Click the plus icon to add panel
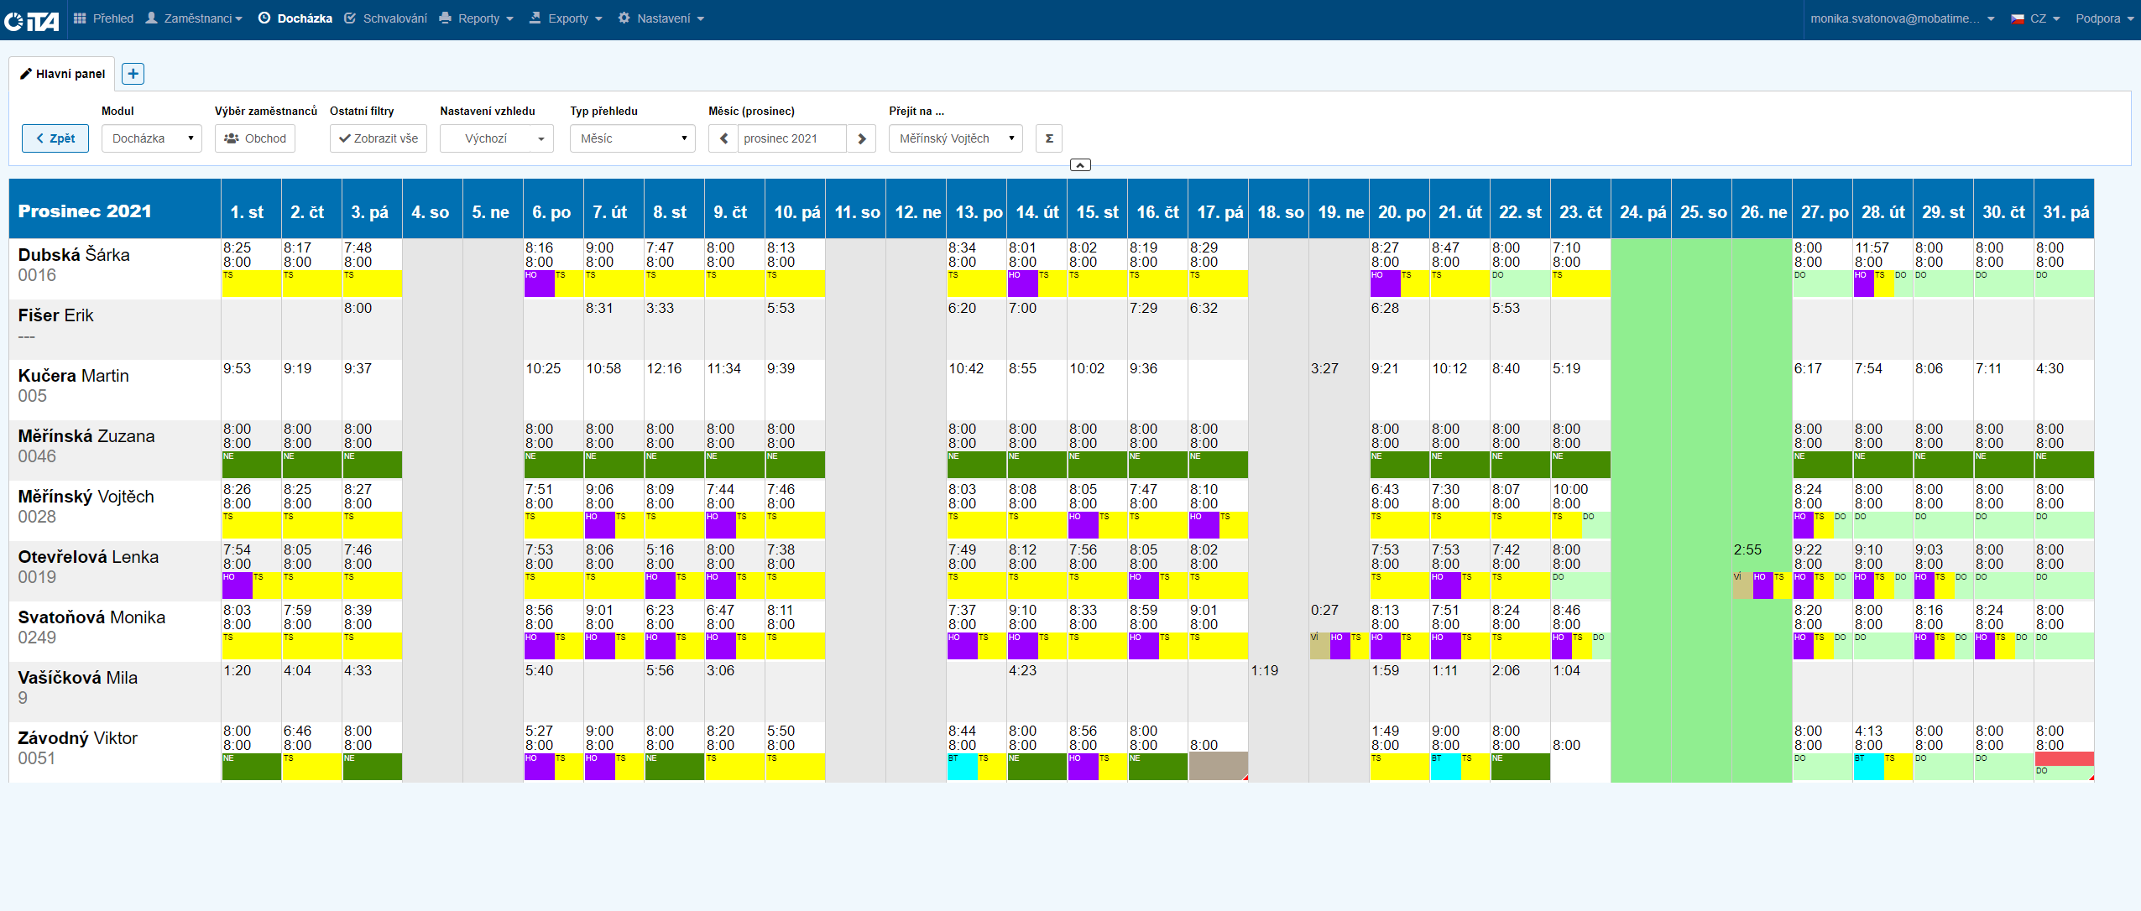 133,74
